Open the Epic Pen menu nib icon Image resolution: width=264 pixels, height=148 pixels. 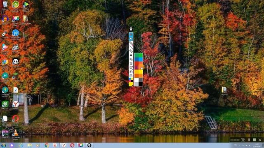pos(131,29)
